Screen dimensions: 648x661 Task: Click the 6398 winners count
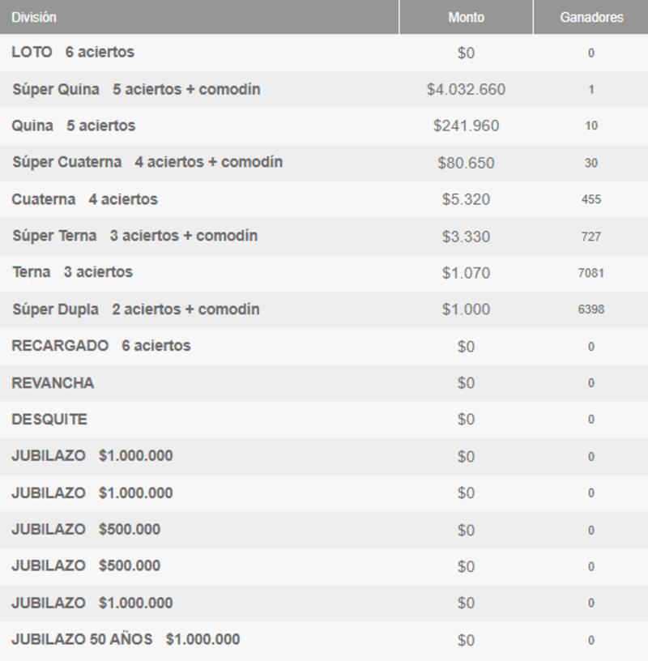(x=591, y=309)
